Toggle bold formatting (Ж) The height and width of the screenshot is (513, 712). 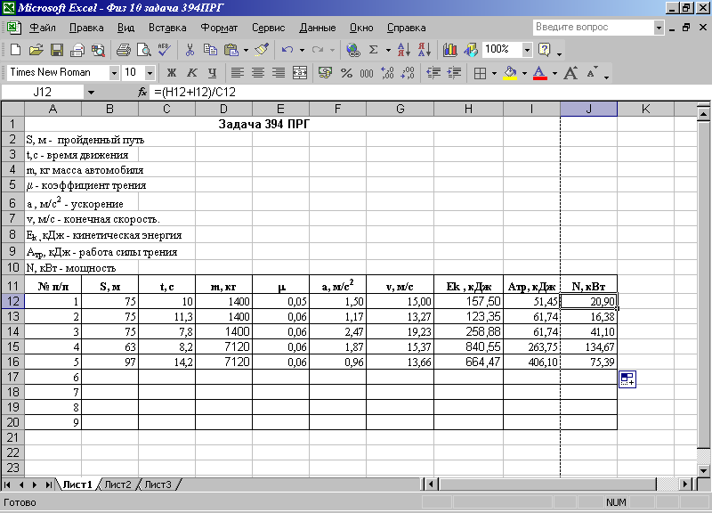171,73
